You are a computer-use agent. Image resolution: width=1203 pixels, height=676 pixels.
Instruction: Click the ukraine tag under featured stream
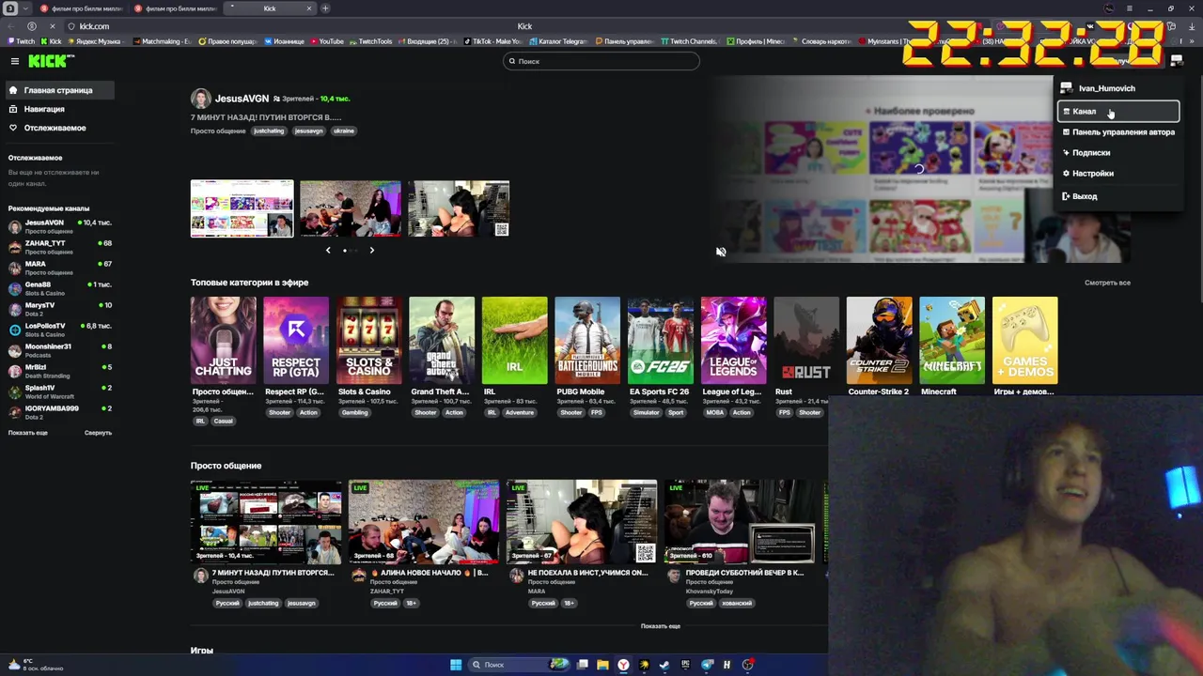(x=344, y=131)
